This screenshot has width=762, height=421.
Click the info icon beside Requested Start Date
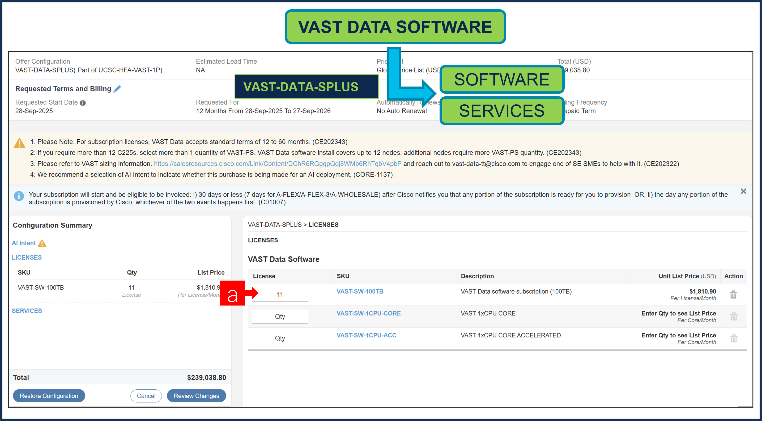[x=83, y=102]
